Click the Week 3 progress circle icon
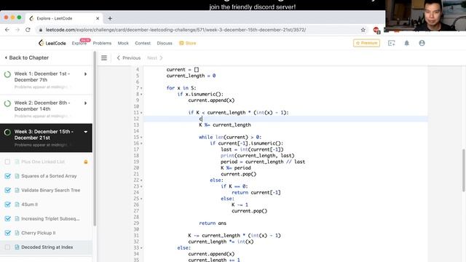 click(7, 132)
